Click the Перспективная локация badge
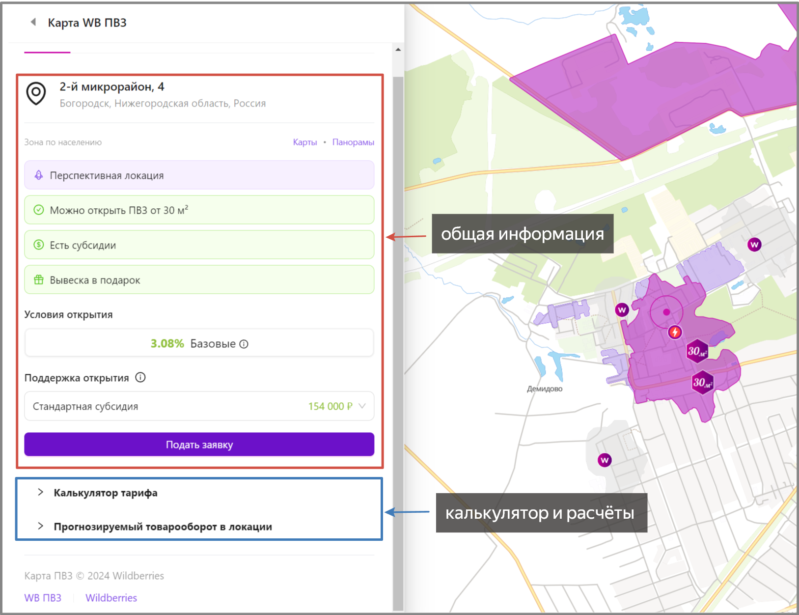The width and height of the screenshot is (799, 615). tap(199, 175)
